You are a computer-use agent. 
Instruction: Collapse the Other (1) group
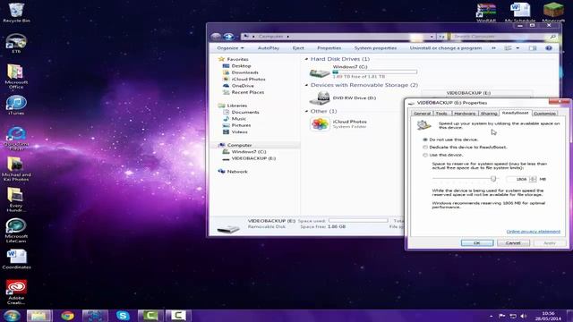[x=306, y=111]
